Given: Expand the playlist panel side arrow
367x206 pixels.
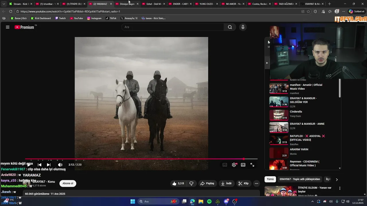Looking at the screenshot, I should (x=267, y=63).
